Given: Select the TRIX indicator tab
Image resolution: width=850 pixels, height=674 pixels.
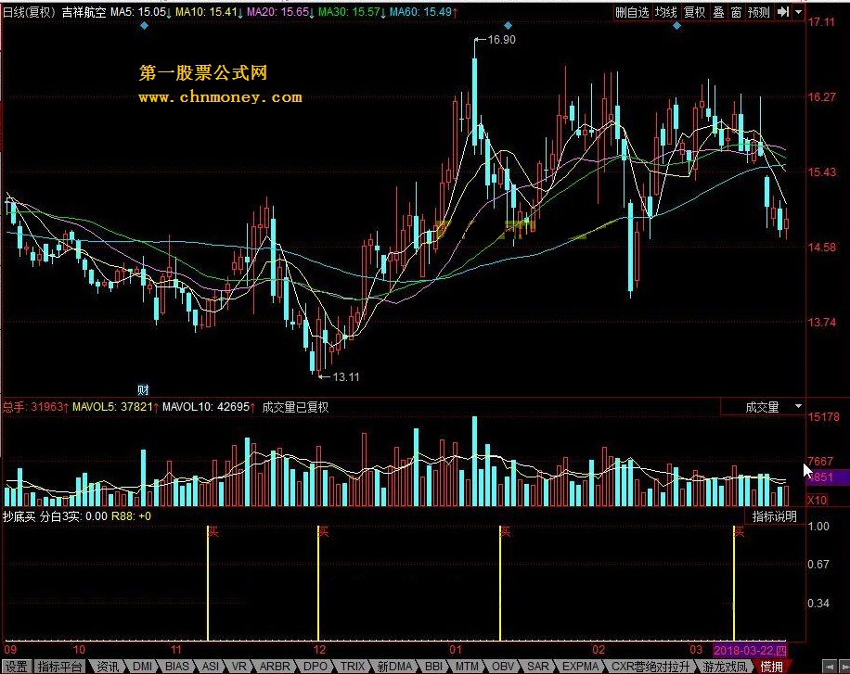Looking at the screenshot, I should point(353,667).
